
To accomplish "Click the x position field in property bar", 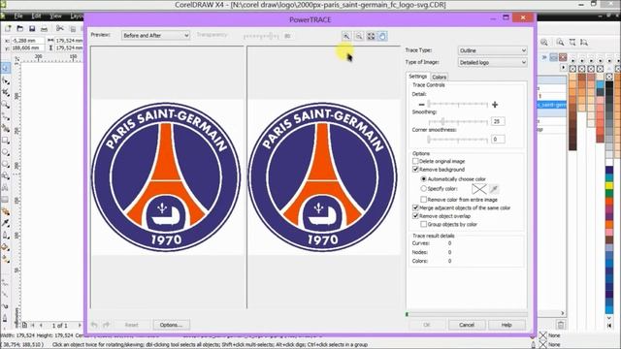I will (x=27, y=41).
